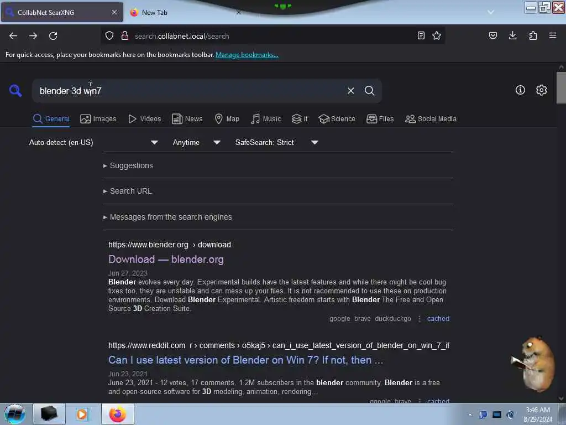Open the list all tabs chevron
Image resolution: width=566 pixels, height=425 pixels.
coord(491,12)
